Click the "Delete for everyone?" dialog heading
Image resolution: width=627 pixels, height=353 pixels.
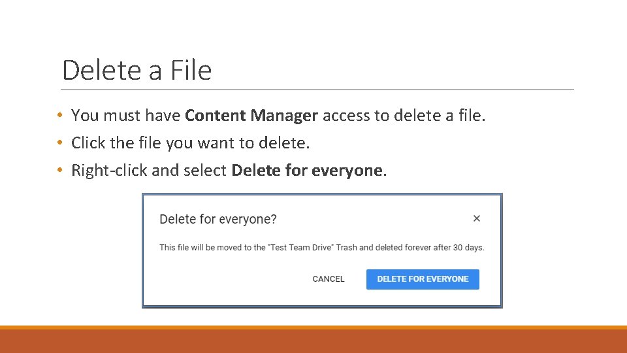click(x=218, y=219)
